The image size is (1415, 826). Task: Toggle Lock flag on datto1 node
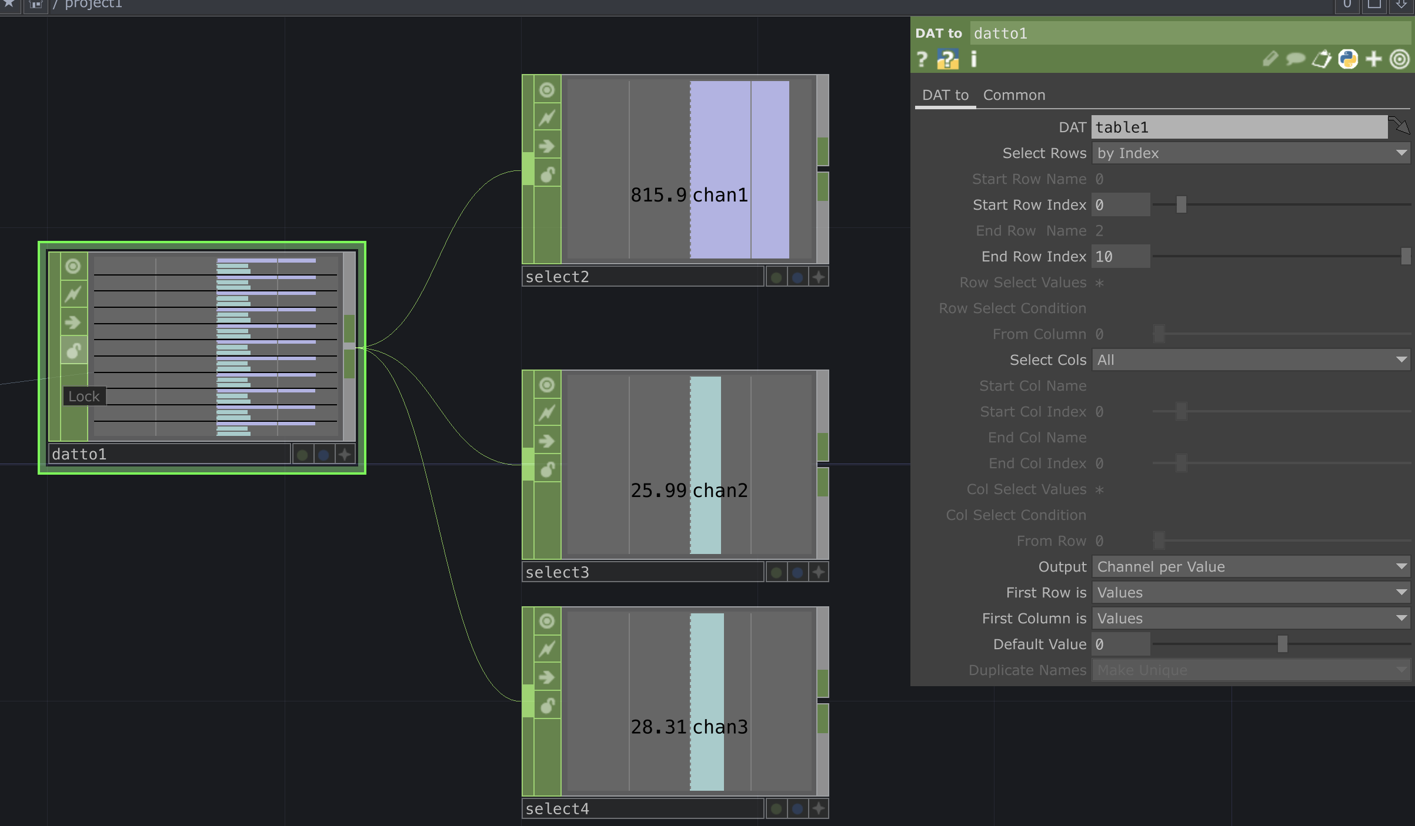click(74, 351)
